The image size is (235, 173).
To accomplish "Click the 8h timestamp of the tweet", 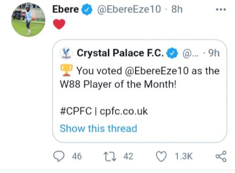I will (x=177, y=9).
